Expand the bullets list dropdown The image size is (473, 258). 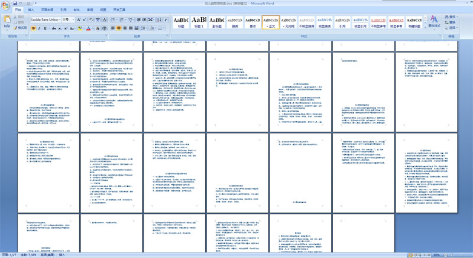[116, 19]
